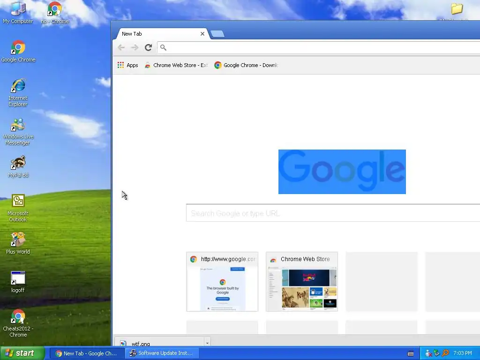This screenshot has width=480, height=360.
Task: Open the Chrome Web Store thumbnail tile
Action: click(302, 282)
